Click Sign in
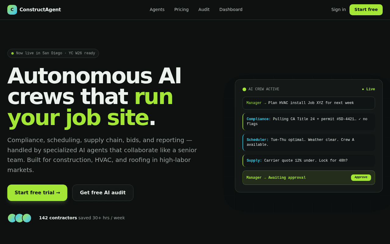 pos(339,9)
